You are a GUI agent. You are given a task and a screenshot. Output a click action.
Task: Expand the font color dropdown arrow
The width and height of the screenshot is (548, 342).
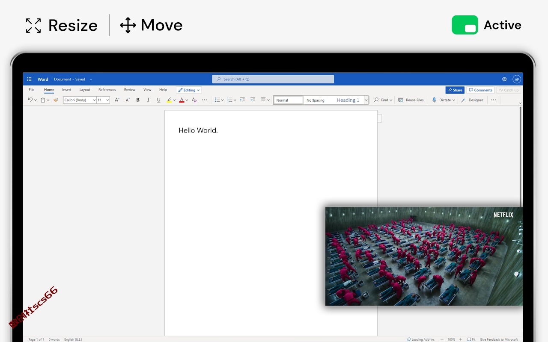(187, 100)
